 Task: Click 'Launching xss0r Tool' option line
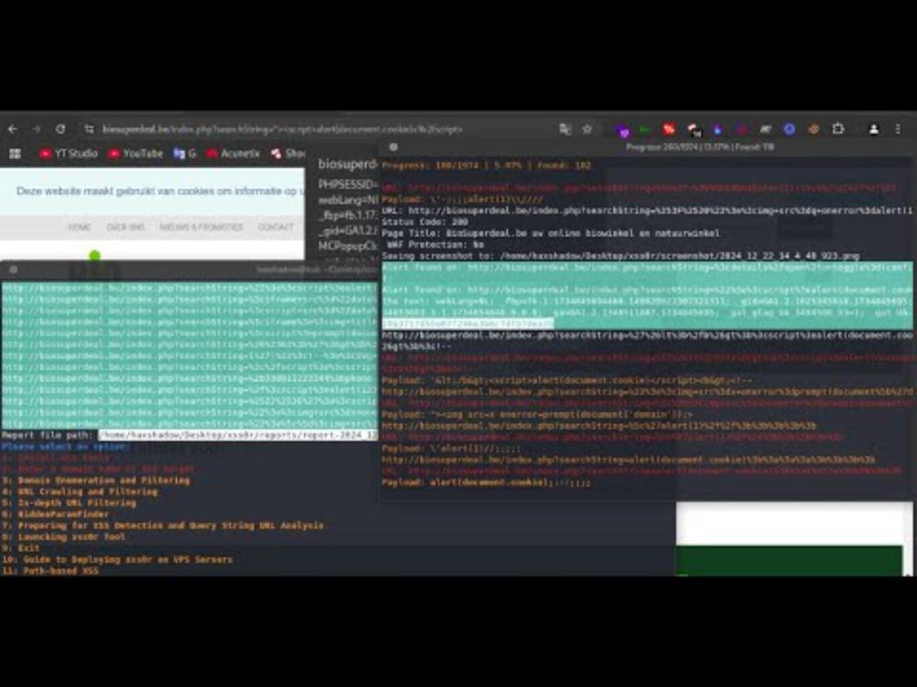64,537
